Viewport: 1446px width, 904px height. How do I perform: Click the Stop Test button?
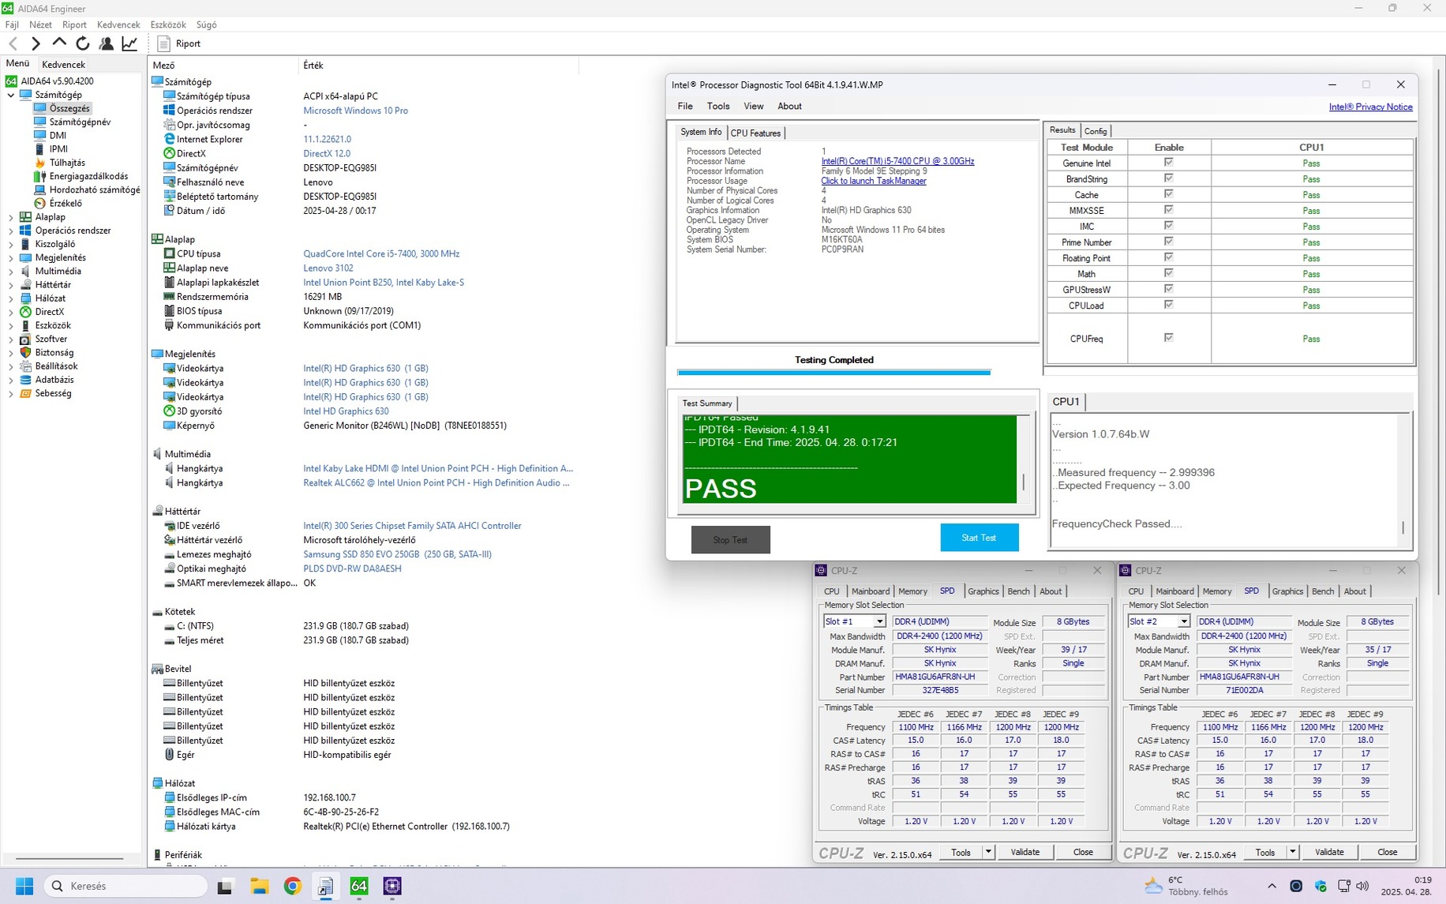pos(730,540)
